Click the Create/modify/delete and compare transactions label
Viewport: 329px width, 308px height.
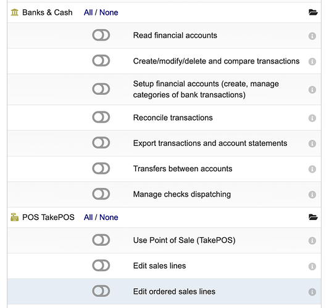pyautogui.click(x=216, y=61)
